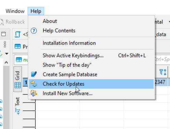The image size is (170, 129).
Task: Click the Help Contents question mark icon
Action: 34,31
